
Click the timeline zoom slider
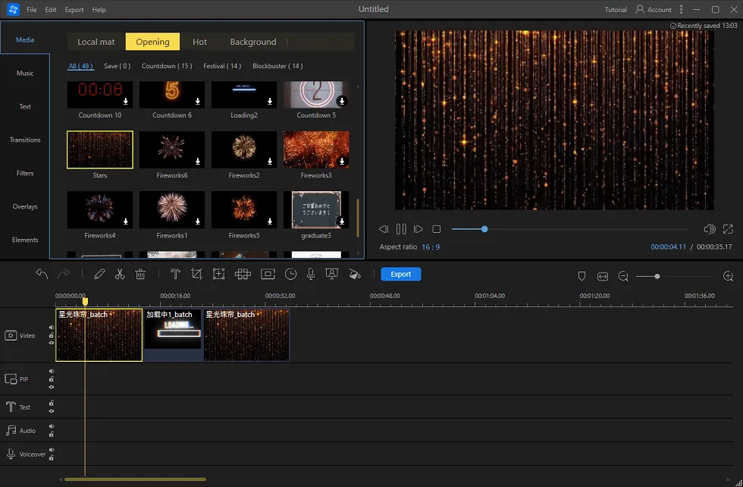point(657,276)
